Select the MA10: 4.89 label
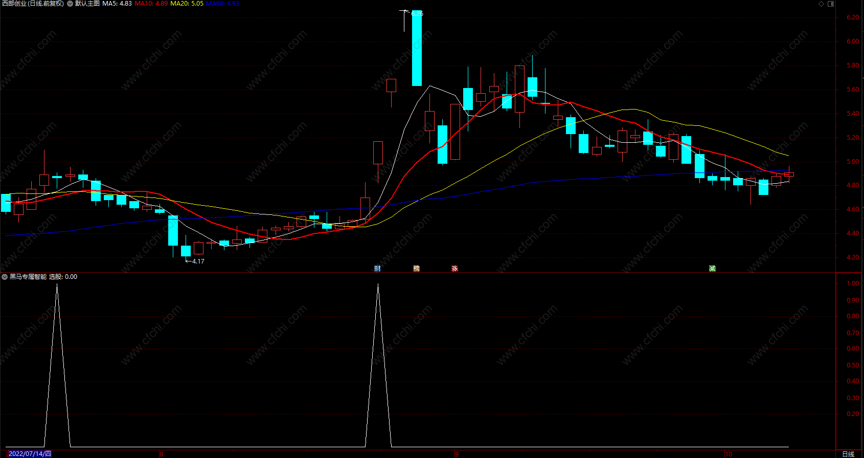Image resolution: width=864 pixels, height=458 pixels. pyautogui.click(x=151, y=4)
